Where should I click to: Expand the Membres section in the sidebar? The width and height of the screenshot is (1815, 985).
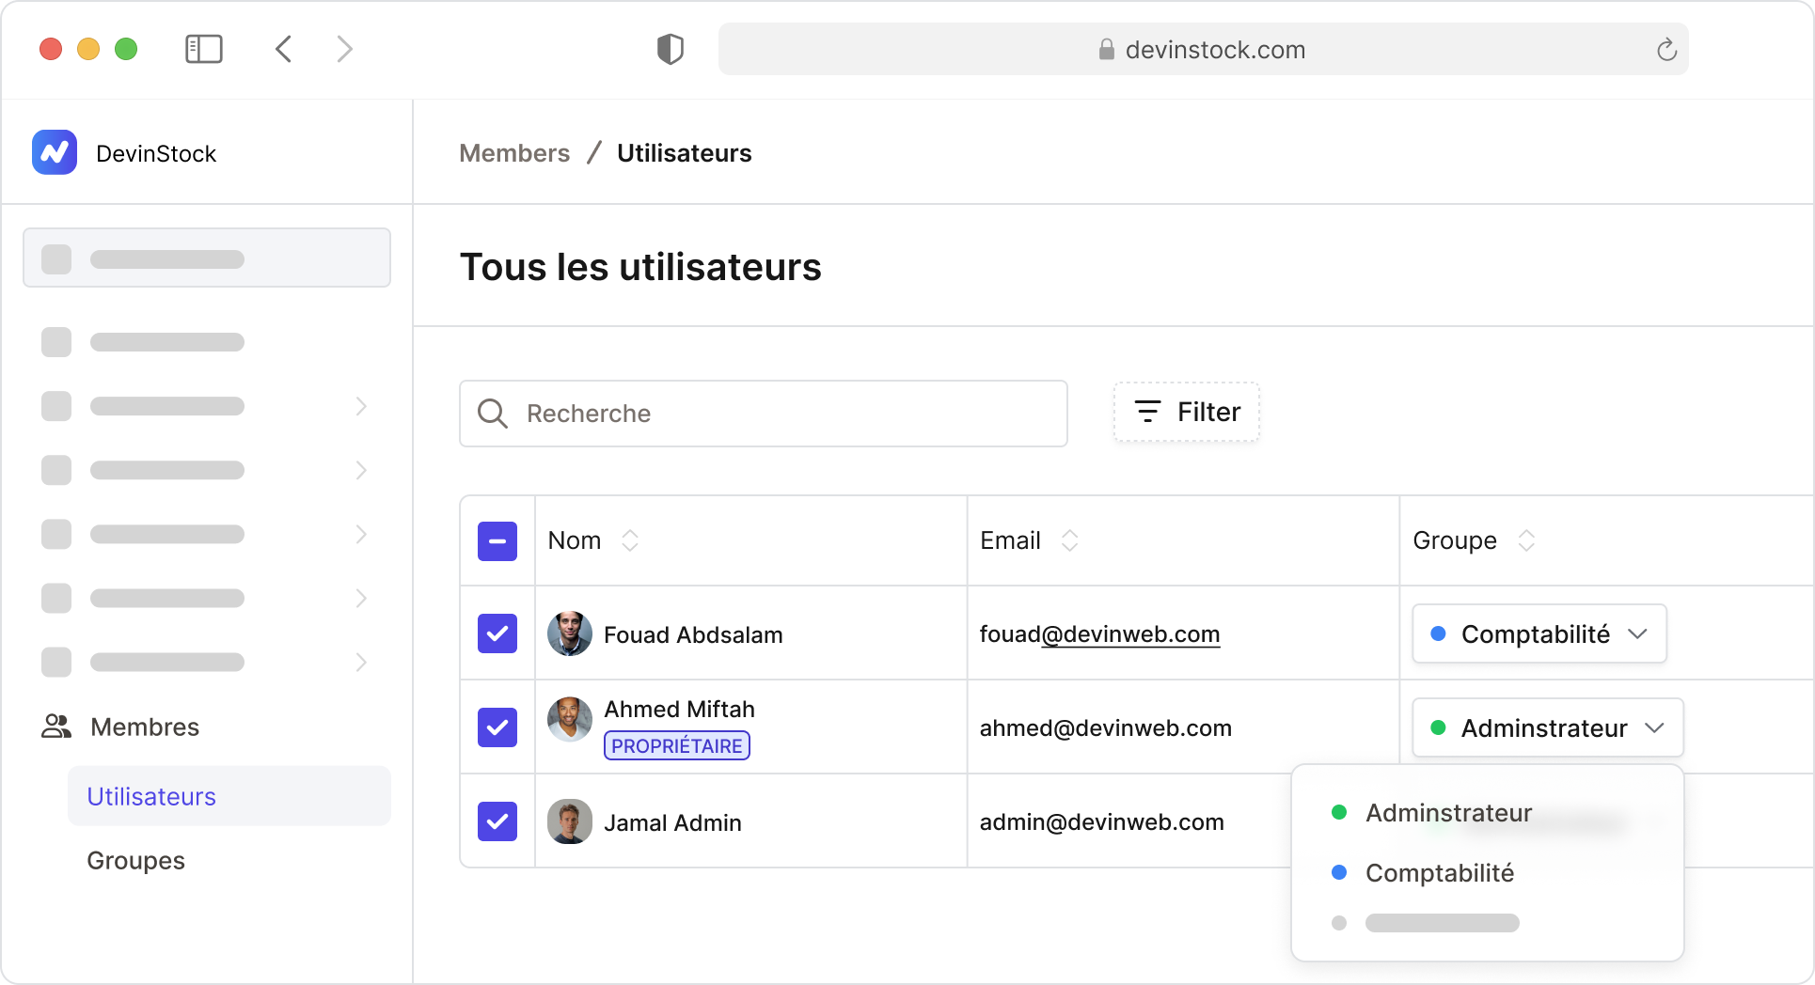pos(145,727)
